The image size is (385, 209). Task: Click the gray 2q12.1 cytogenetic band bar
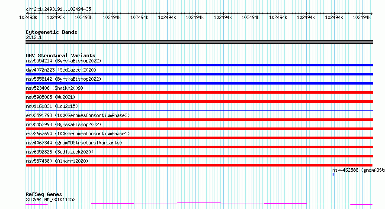point(199,42)
